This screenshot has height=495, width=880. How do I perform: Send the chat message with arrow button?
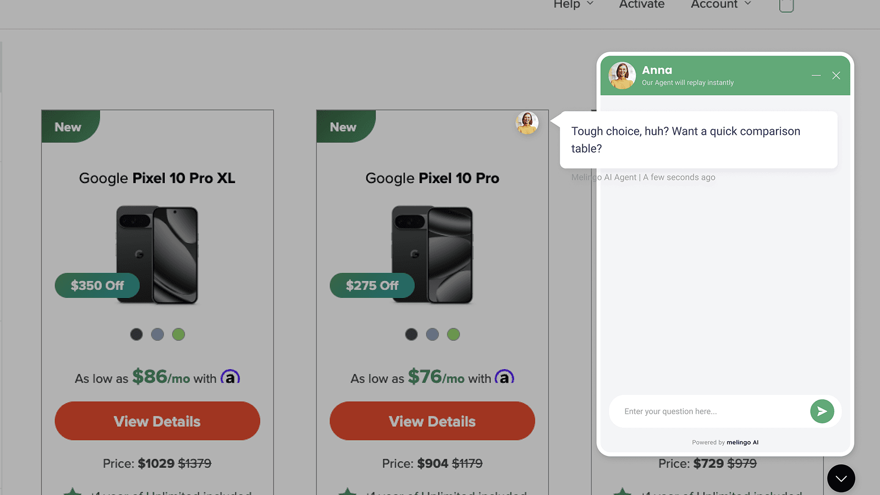click(x=822, y=411)
